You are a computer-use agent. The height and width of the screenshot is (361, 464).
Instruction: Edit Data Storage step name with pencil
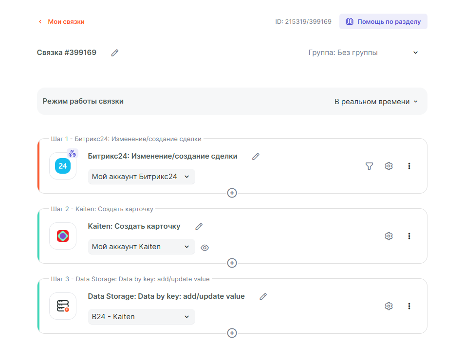[x=263, y=296]
